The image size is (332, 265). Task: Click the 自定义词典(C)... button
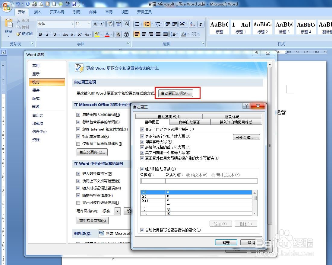pyautogui.click(x=92, y=152)
